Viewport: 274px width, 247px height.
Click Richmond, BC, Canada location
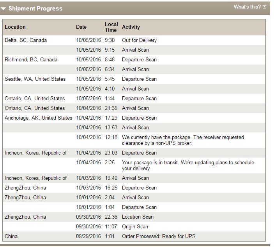click(31, 60)
